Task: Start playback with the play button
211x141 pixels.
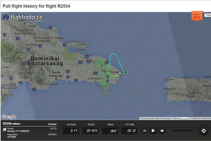Action: point(153,131)
